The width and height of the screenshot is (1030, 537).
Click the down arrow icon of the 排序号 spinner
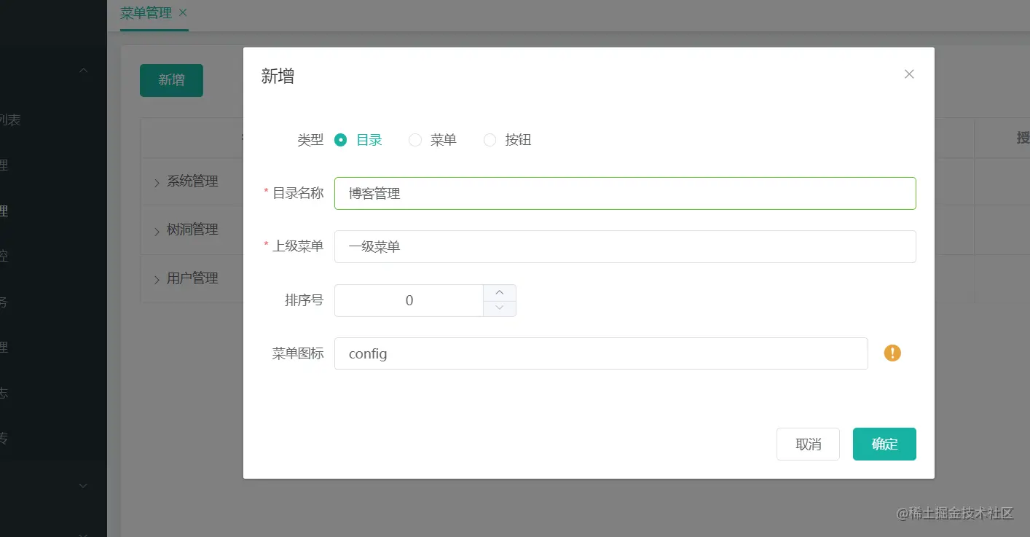click(499, 308)
